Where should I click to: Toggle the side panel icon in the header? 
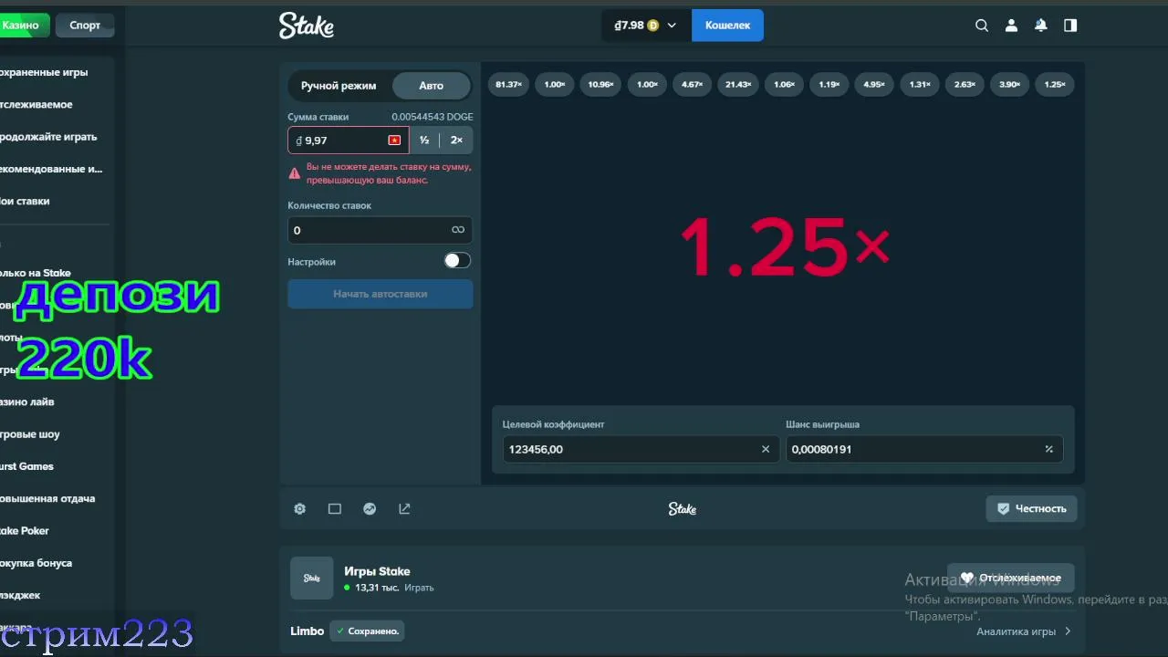point(1070,26)
